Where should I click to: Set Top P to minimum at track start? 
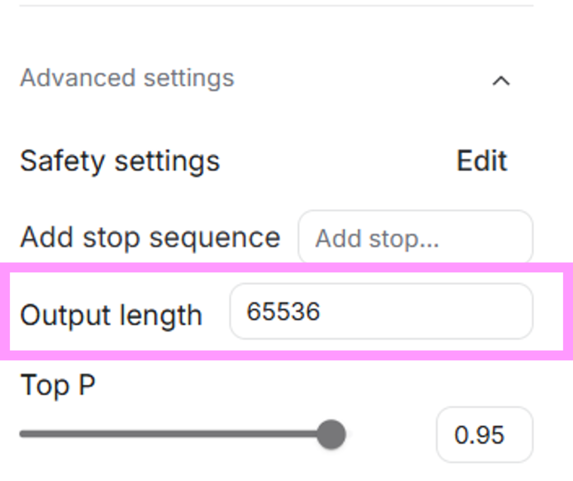[x=21, y=434]
